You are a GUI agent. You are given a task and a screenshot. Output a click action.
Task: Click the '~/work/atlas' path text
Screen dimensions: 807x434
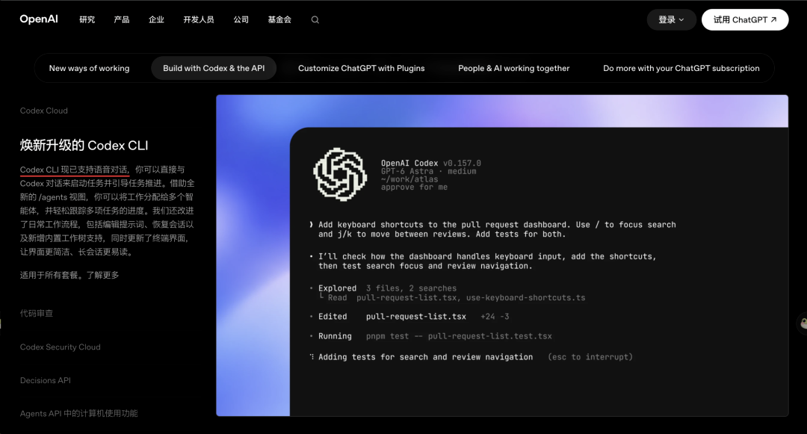click(409, 179)
